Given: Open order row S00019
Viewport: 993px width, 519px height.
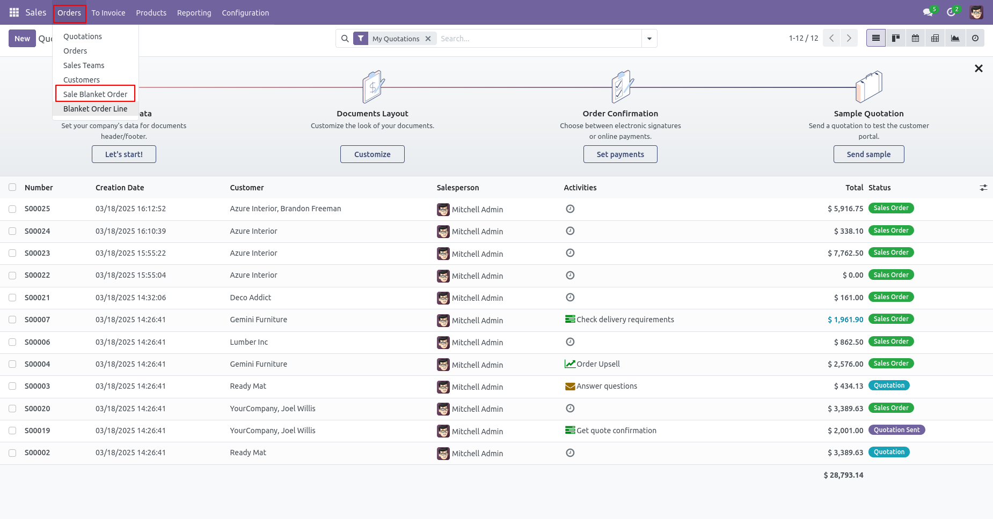Looking at the screenshot, I should (x=496, y=431).
